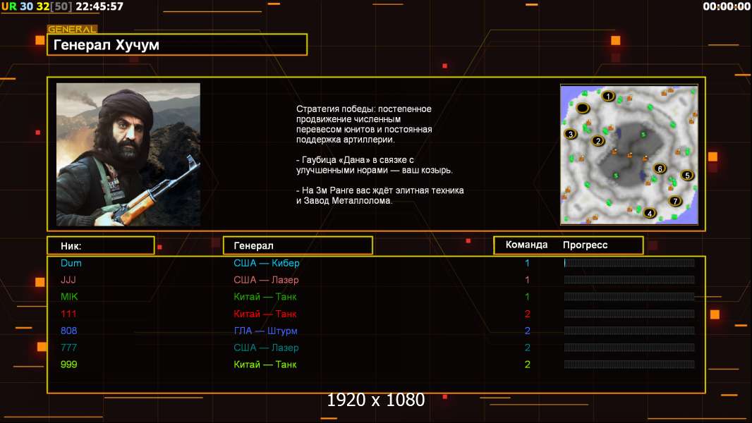Click the 'Ник:' column header
The height and width of the screenshot is (423, 752).
101,246
